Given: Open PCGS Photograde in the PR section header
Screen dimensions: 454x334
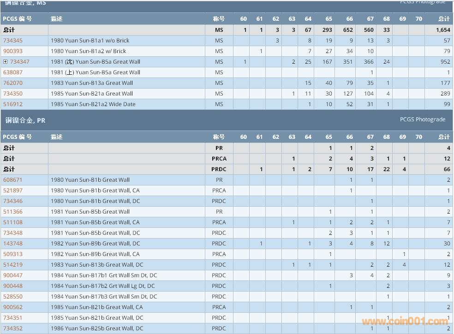Looking at the screenshot, I should point(422,119).
